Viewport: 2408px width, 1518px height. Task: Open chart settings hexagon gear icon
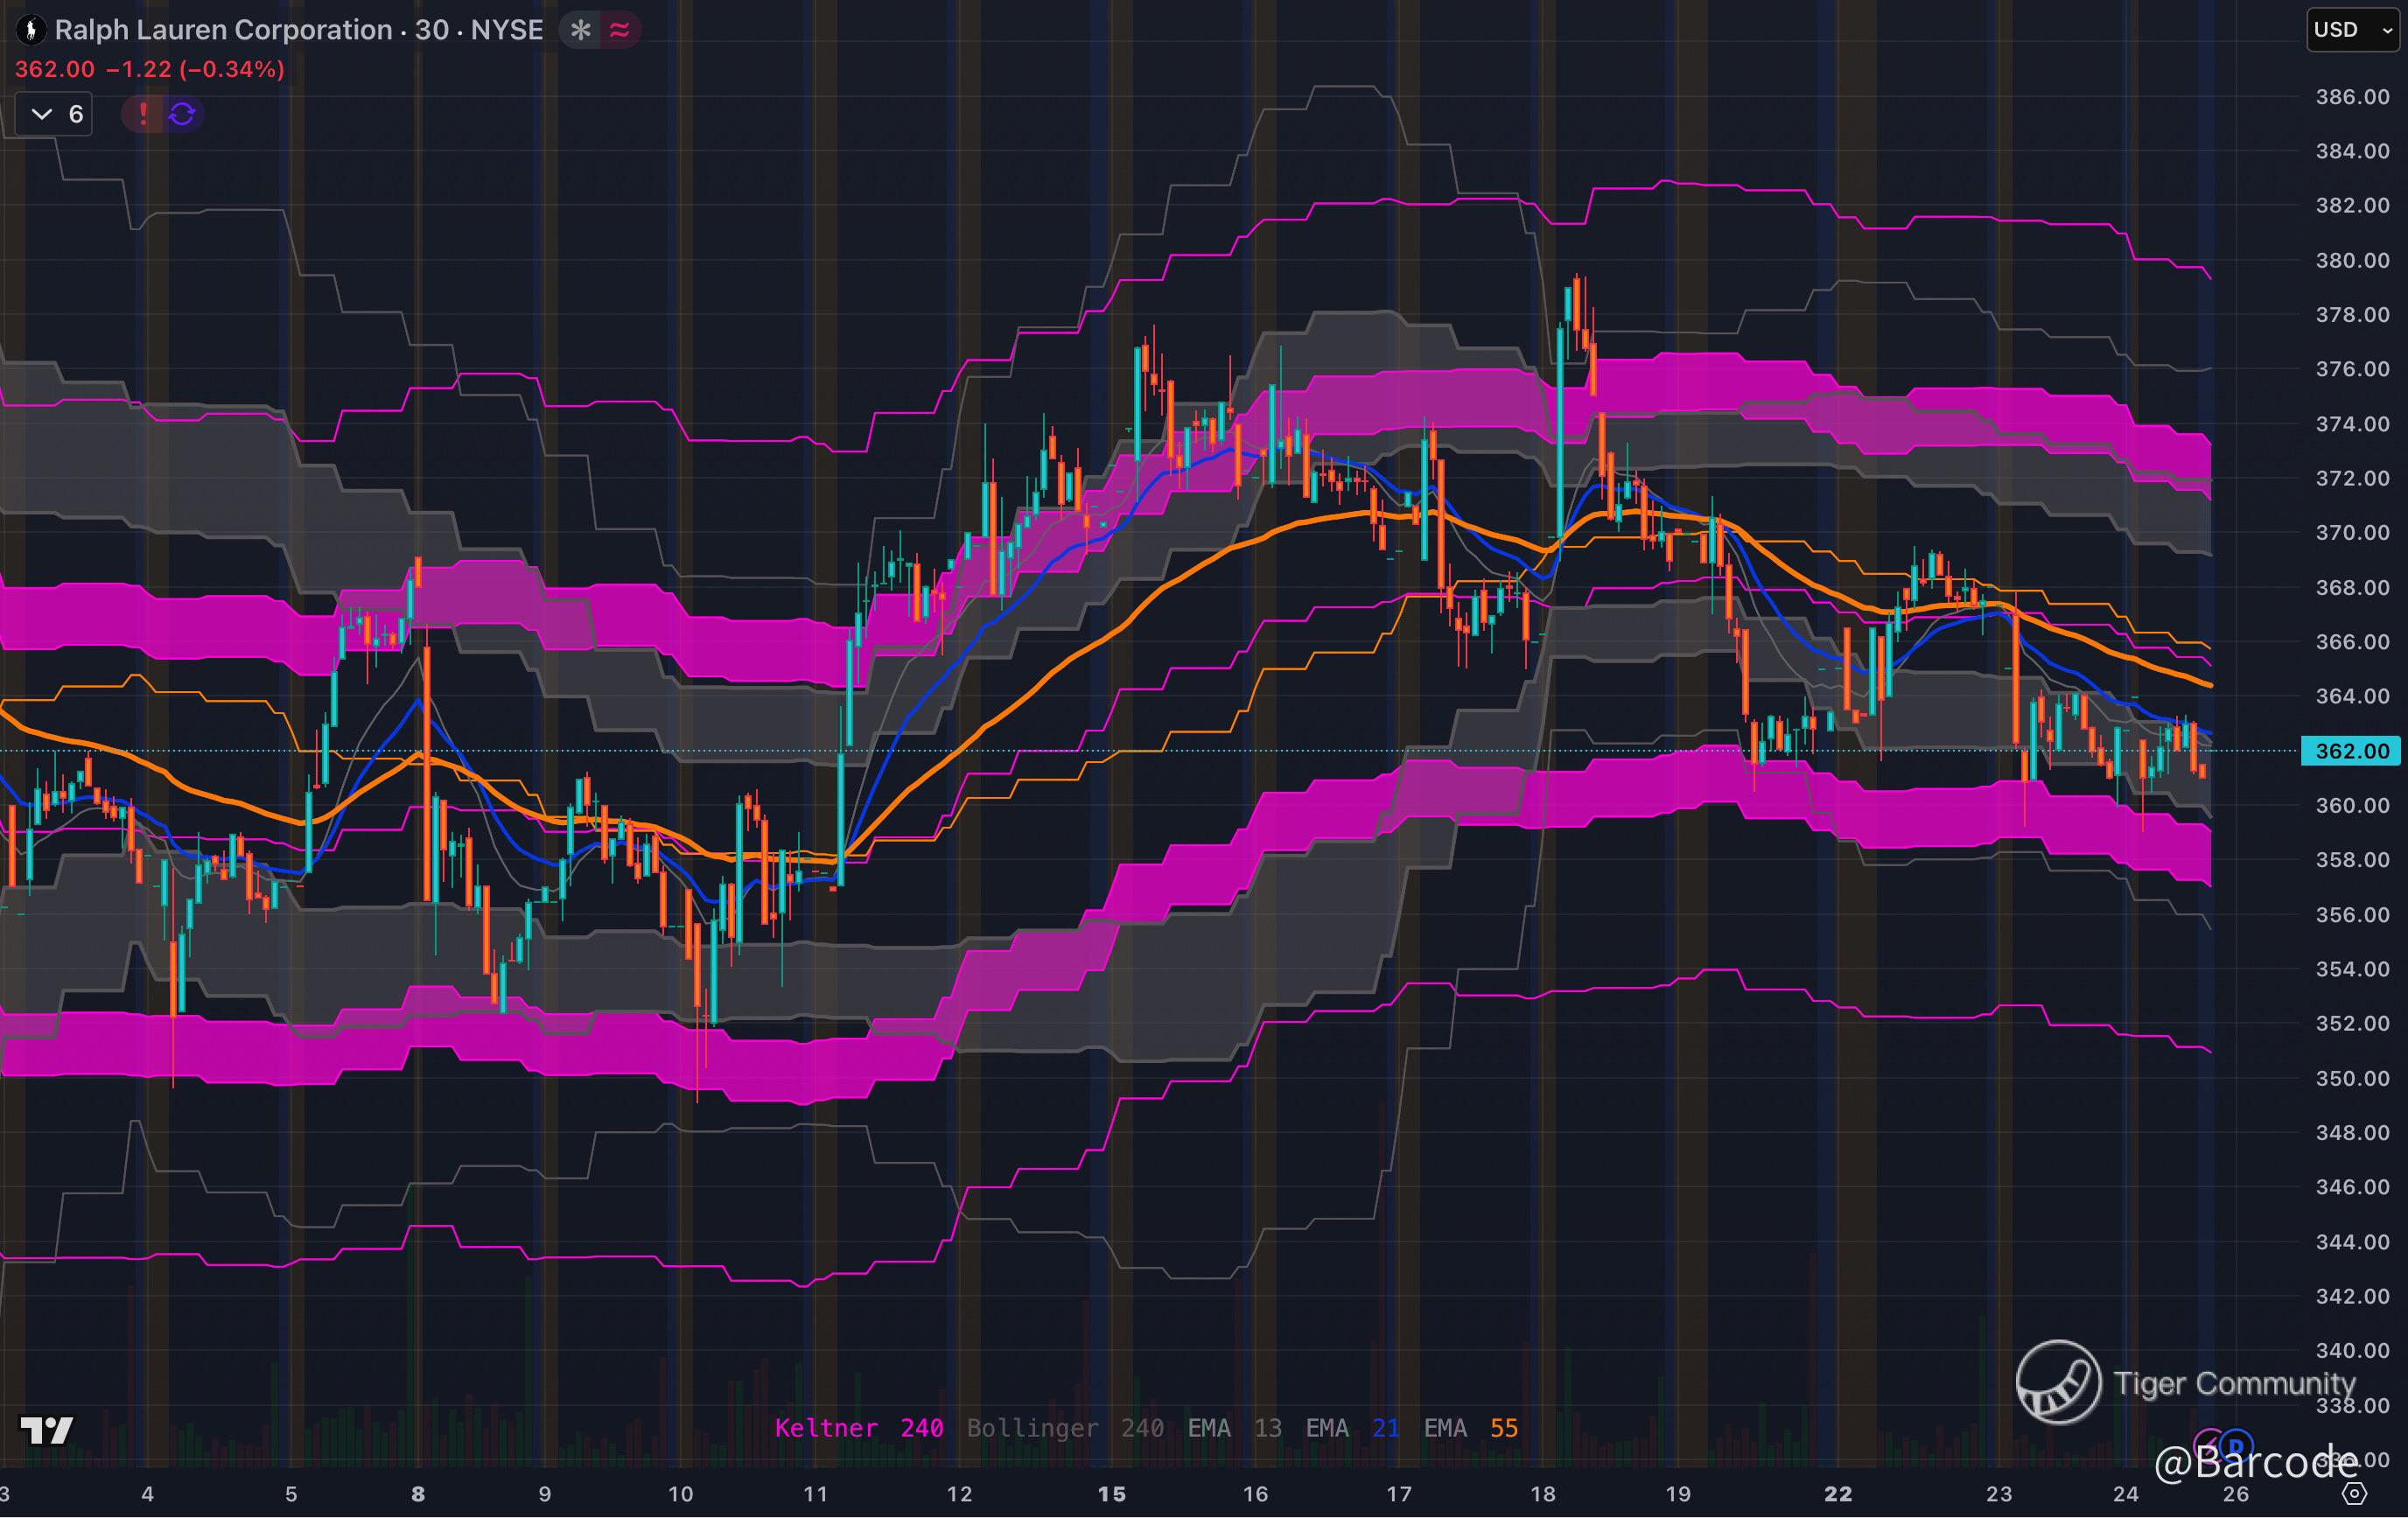pyautogui.click(x=2355, y=1494)
